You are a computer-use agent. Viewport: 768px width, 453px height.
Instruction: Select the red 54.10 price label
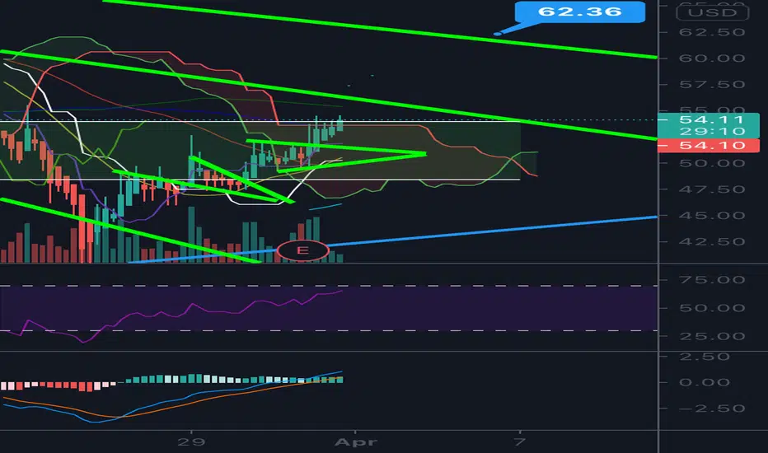(708, 146)
